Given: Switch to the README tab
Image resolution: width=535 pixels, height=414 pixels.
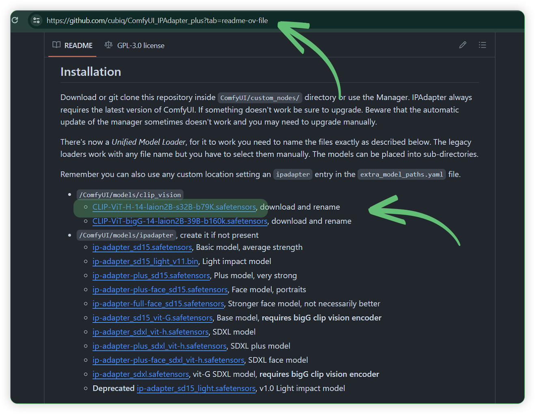Looking at the screenshot, I should point(73,45).
